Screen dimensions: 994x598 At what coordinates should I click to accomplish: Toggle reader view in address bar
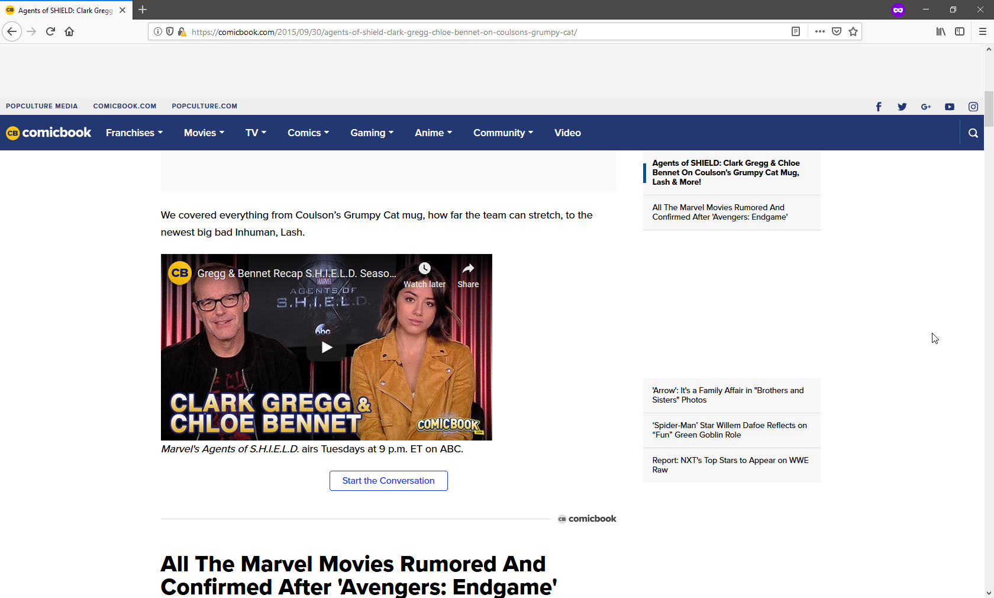(x=796, y=31)
